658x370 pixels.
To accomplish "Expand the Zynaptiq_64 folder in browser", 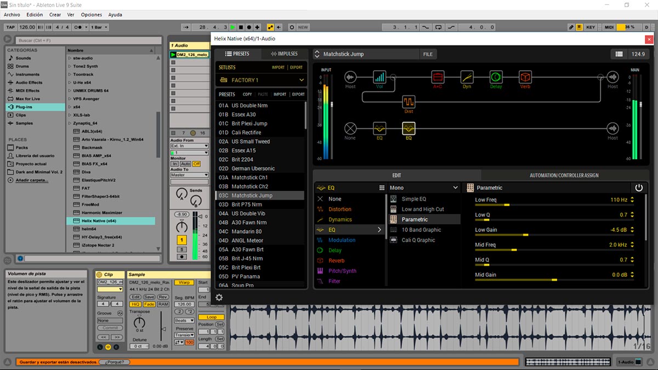I will [70, 123].
